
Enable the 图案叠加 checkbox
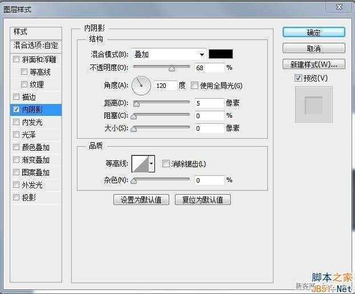16,172
